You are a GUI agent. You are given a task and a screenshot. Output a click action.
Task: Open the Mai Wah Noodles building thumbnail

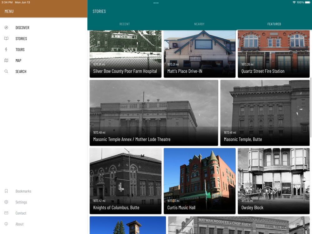[x=239, y=225]
